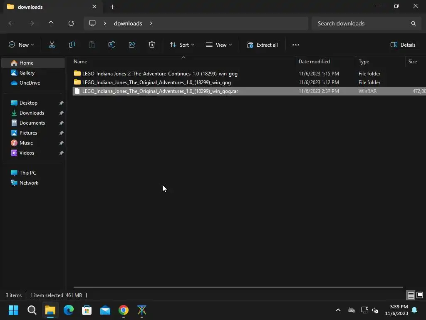This screenshot has height=320, width=426.
Task: Select the LEGO Original Adventures .rar file
Action: [x=249, y=91]
